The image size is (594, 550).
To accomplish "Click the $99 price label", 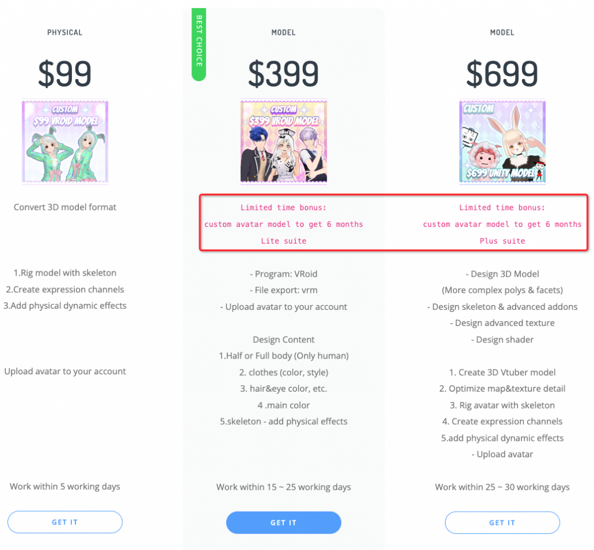I will tap(64, 73).
